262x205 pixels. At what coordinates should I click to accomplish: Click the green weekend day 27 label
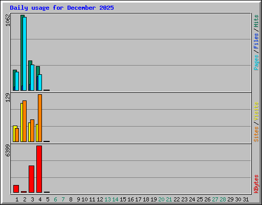click(x=215, y=199)
